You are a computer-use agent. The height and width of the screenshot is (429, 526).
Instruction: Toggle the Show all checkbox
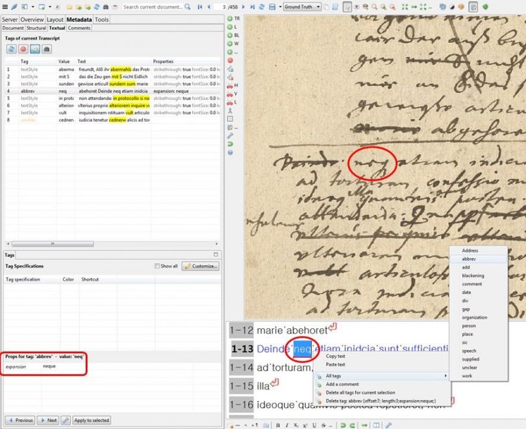(x=157, y=266)
